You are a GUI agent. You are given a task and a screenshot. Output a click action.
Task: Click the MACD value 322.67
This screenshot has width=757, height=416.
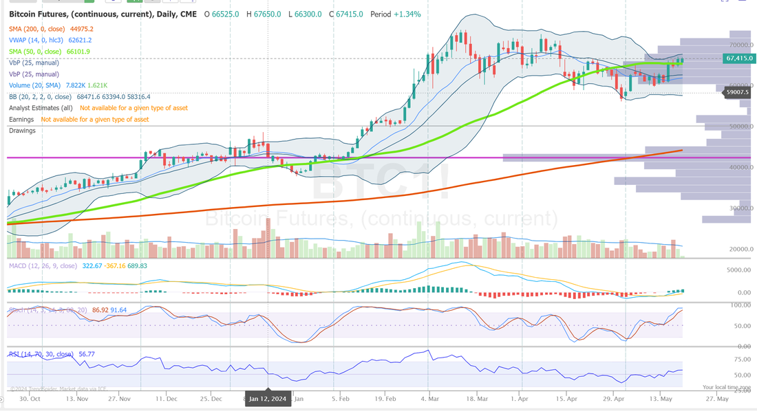click(x=92, y=265)
